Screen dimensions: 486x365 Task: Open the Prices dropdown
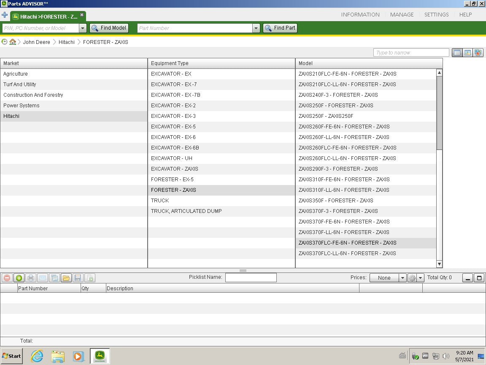[402, 278]
